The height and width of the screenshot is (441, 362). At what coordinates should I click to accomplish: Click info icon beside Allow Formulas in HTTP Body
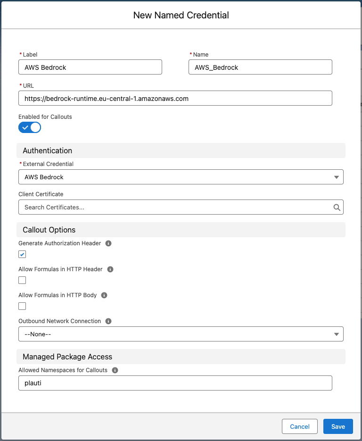tap(104, 295)
